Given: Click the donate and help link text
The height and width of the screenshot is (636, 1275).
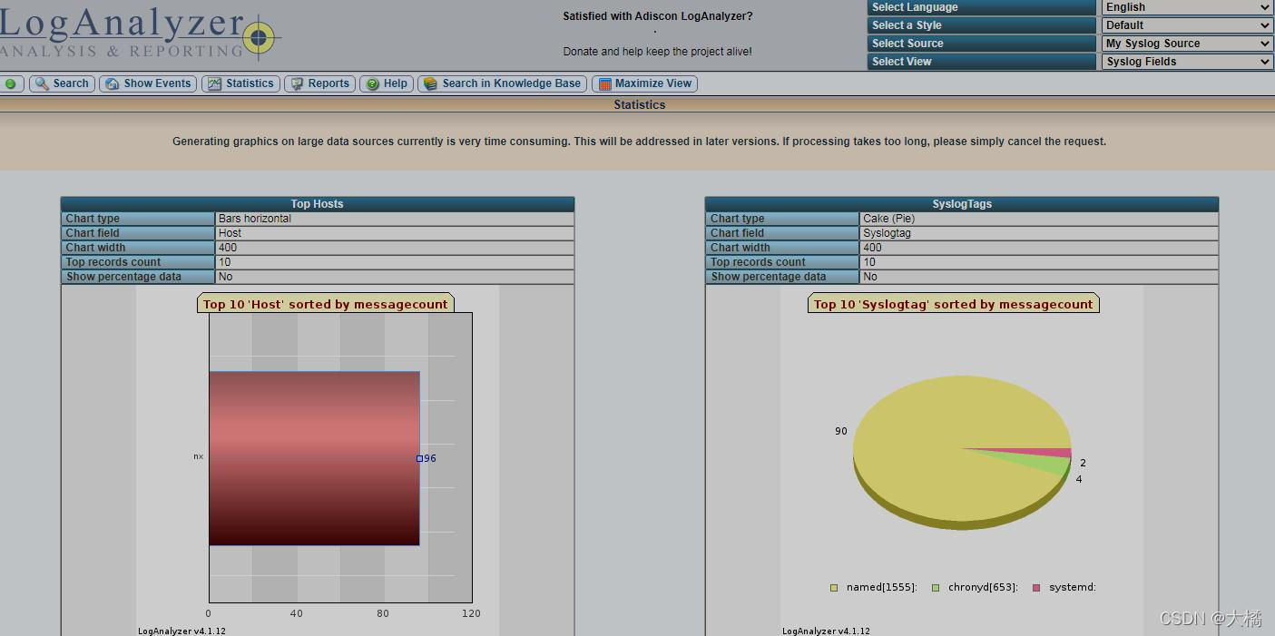Looking at the screenshot, I should (x=657, y=52).
